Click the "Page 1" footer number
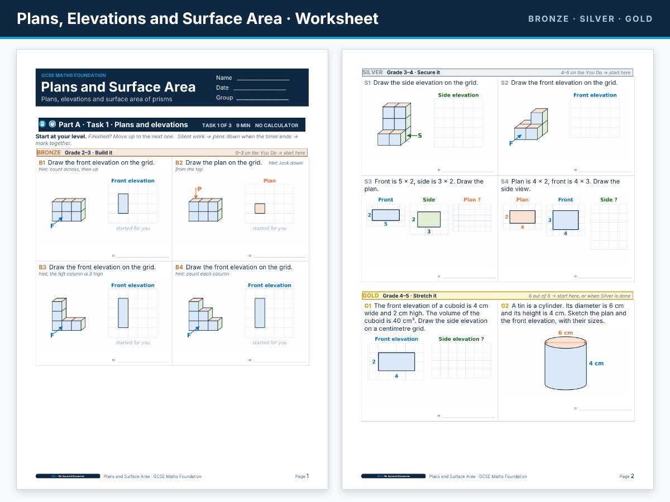Screen dimensions: 670x502 (302, 476)
